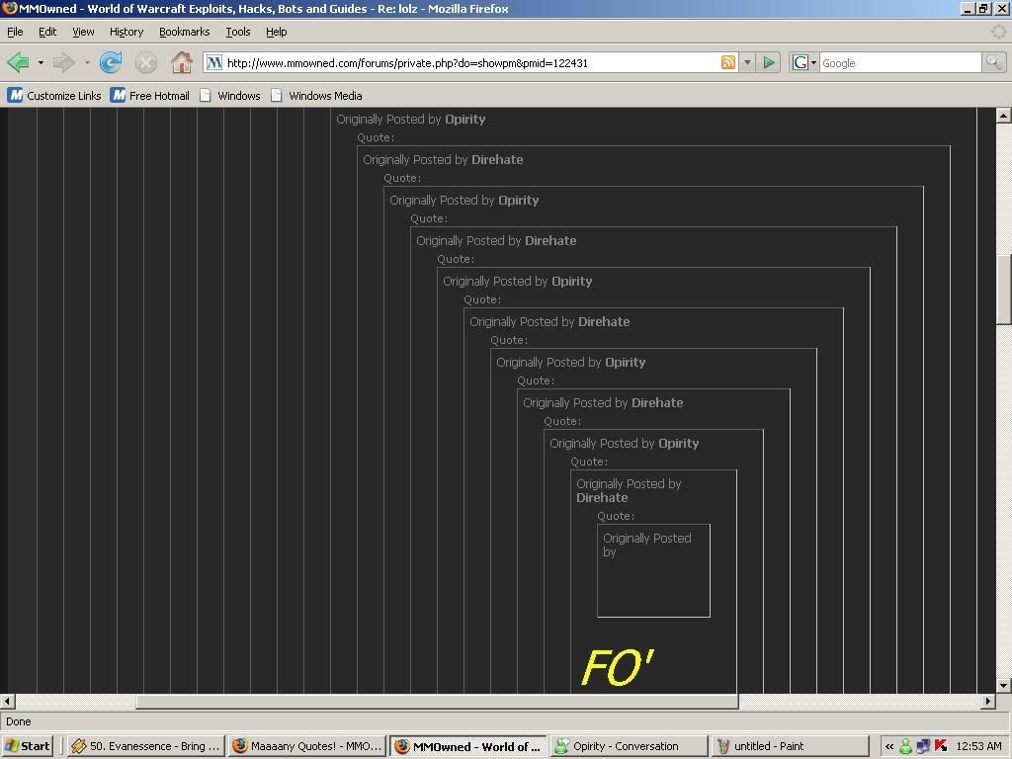Click the Google search engine icon

click(x=801, y=62)
